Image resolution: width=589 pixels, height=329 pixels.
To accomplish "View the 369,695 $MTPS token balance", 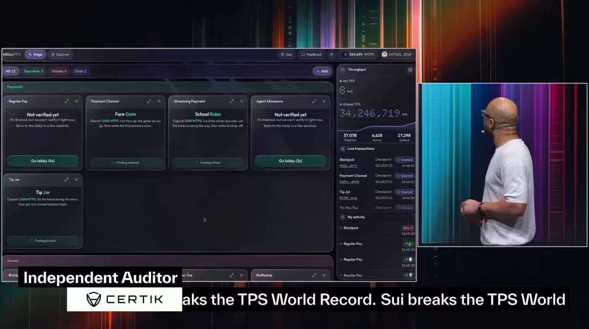I will (x=358, y=55).
